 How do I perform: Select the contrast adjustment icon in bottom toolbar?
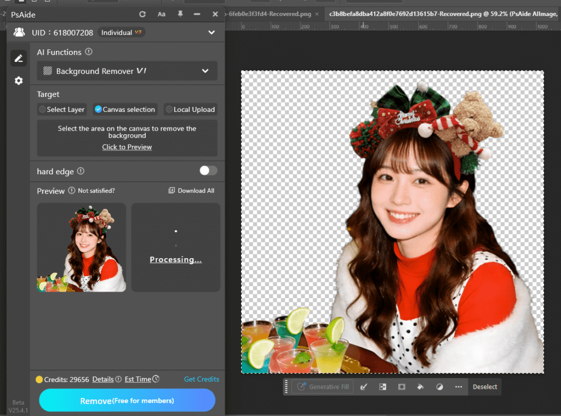point(439,386)
